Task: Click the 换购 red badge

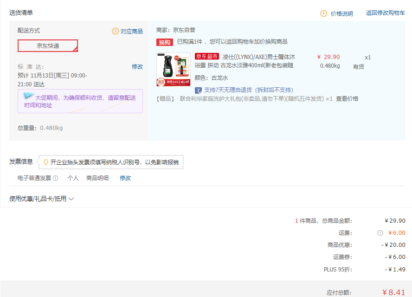Action: 165,42
